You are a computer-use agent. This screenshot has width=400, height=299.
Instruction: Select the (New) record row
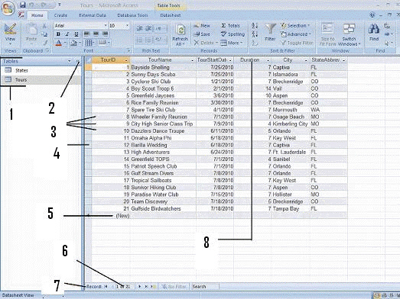(88, 216)
